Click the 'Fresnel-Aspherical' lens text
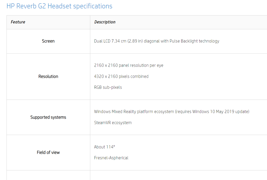 111,158
